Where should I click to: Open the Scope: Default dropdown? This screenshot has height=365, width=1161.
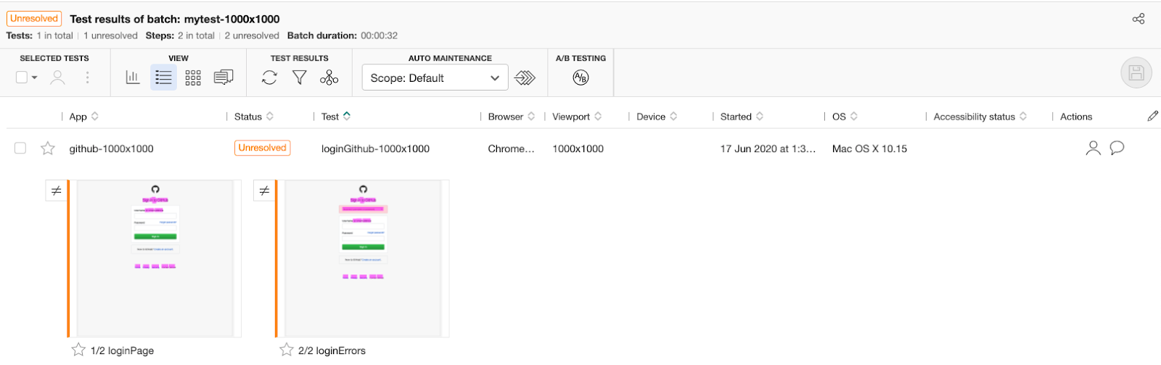(435, 78)
